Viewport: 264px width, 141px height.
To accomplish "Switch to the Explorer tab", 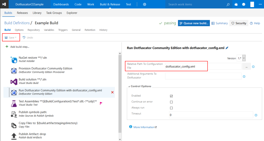I will point(72,13).
